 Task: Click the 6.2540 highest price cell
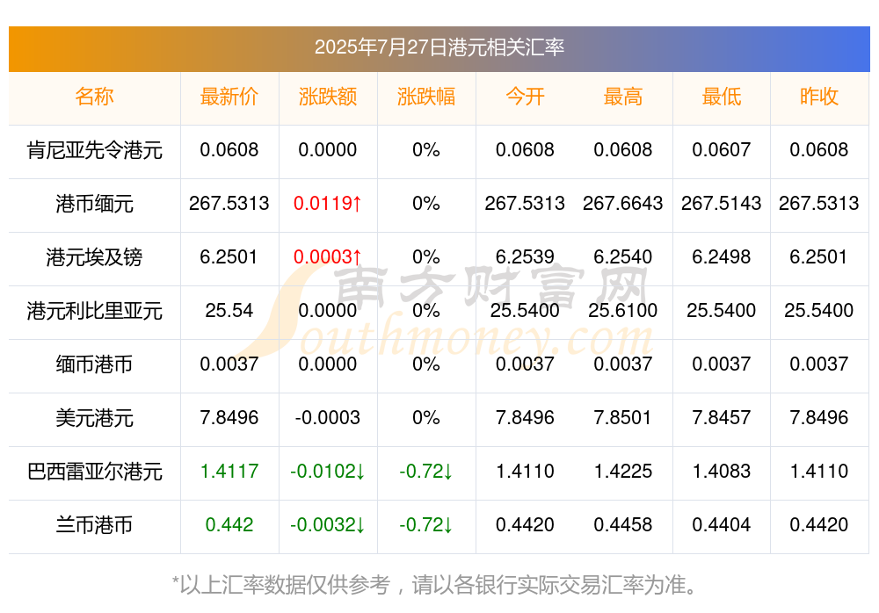[623, 257]
